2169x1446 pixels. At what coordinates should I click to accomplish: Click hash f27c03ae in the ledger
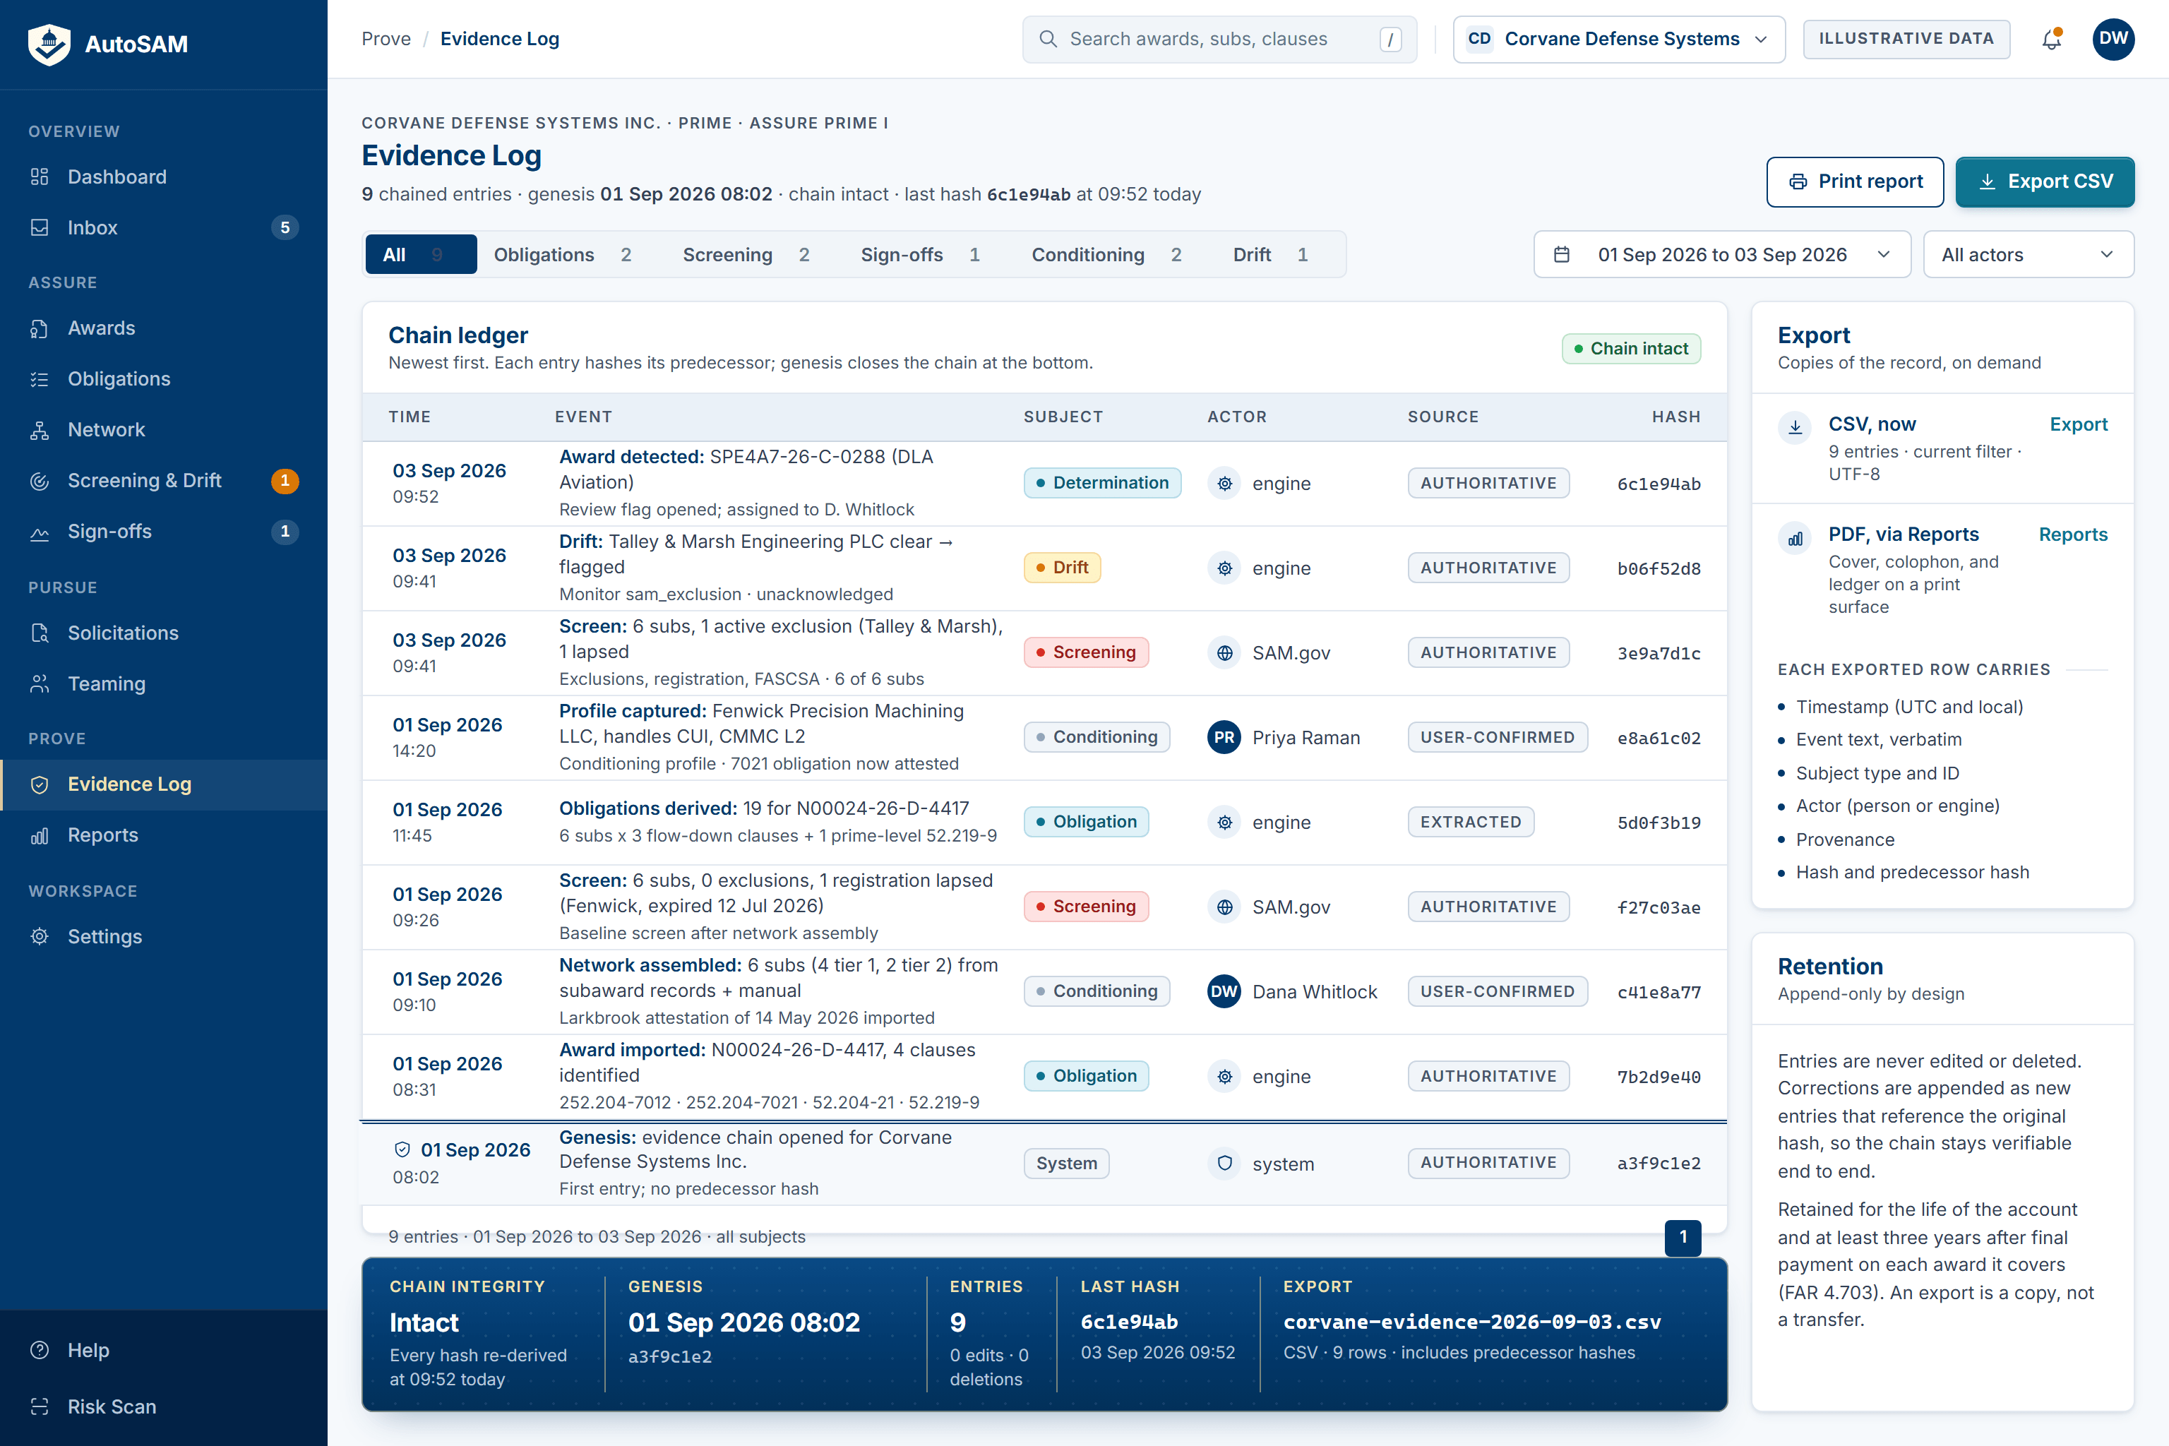click(1658, 907)
